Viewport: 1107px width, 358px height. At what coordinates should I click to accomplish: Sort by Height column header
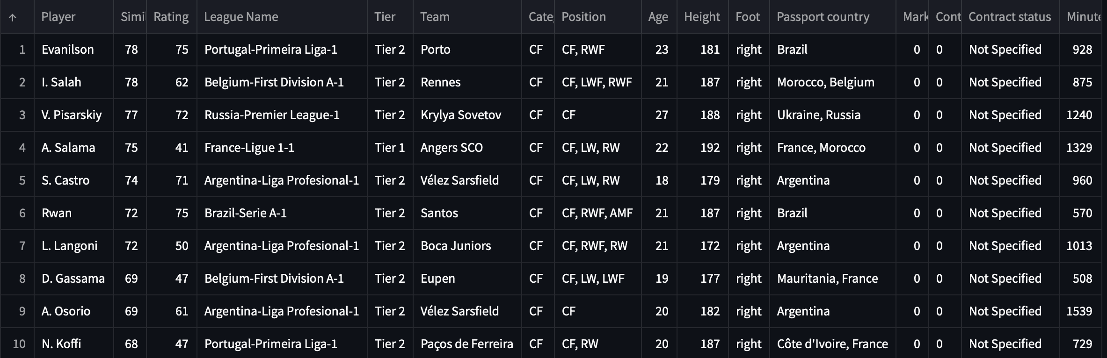pyautogui.click(x=702, y=17)
